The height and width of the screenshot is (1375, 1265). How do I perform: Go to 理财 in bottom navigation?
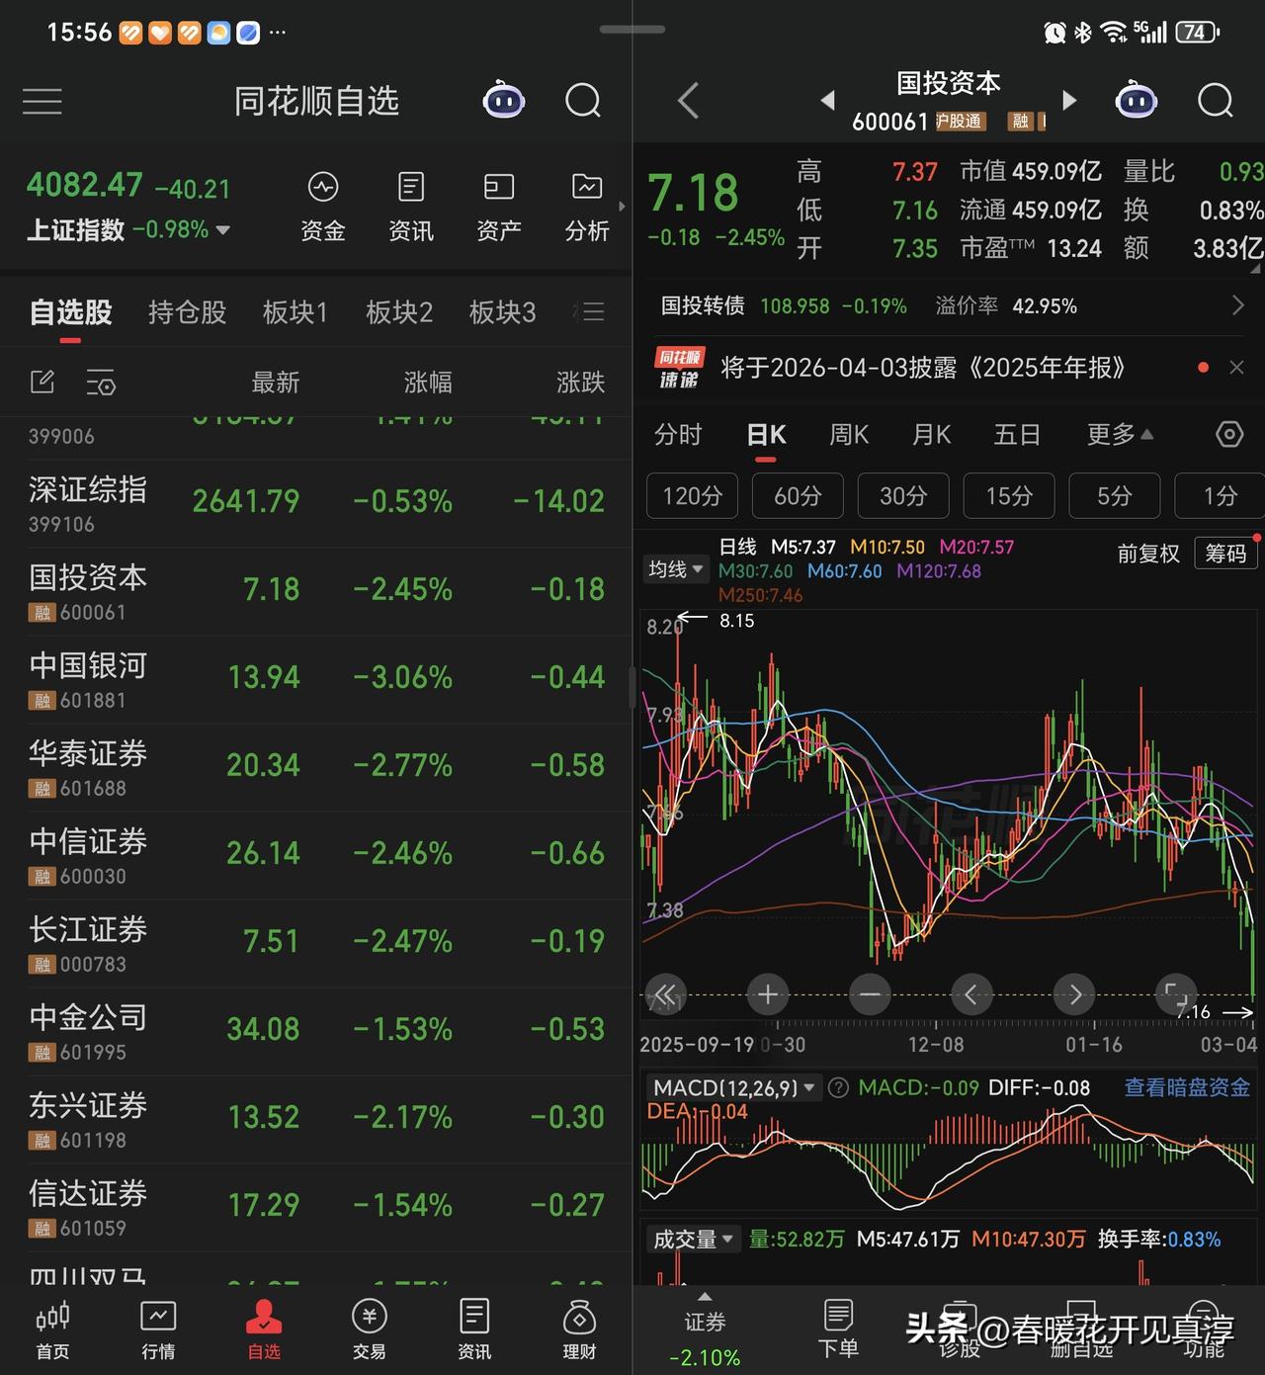coord(580,1330)
